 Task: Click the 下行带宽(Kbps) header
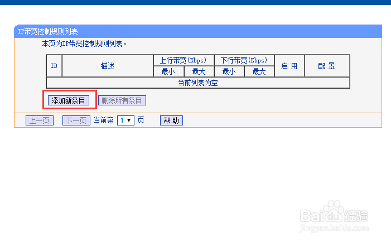244,60
